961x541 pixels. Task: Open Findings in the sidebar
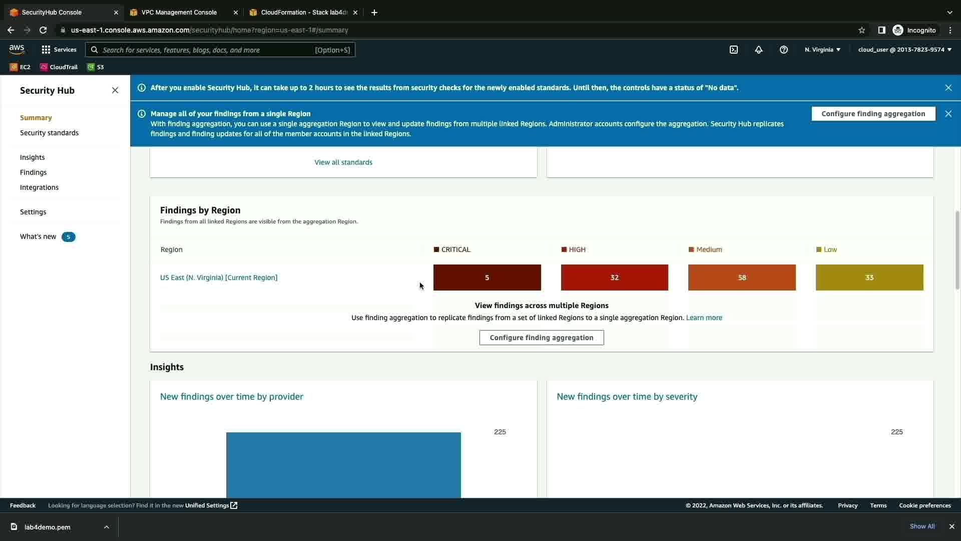33,172
